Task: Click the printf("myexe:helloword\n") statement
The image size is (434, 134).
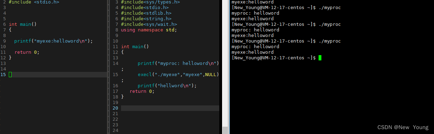Action: point(54,41)
